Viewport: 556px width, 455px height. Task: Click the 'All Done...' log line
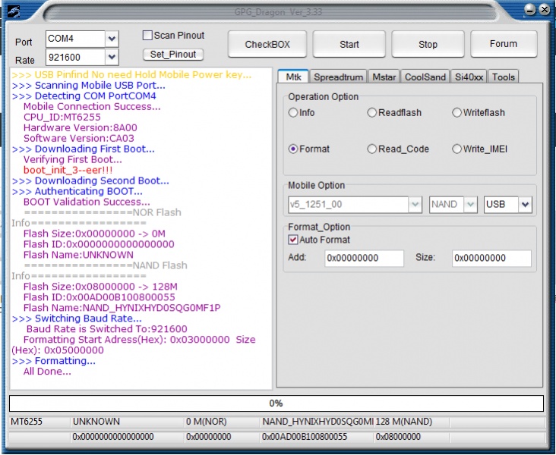point(47,372)
